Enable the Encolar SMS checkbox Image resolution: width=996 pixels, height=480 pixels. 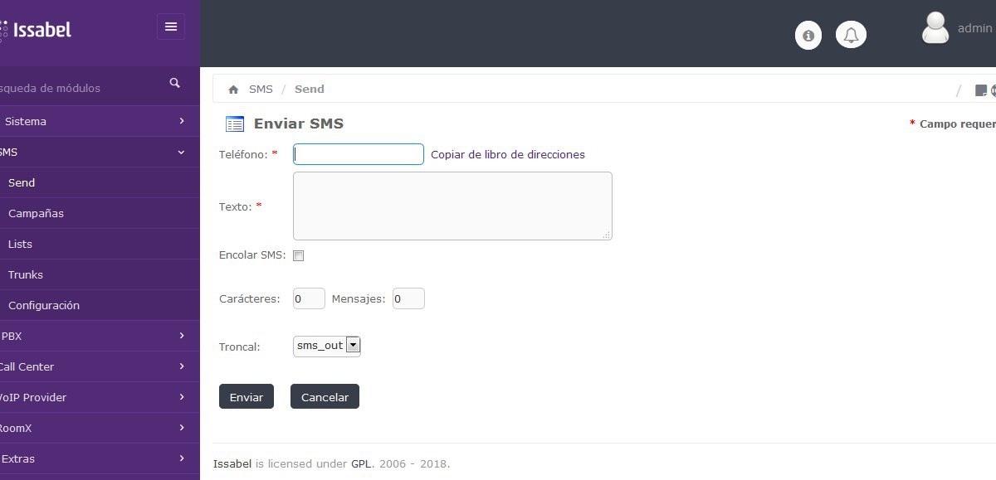(x=299, y=255)
